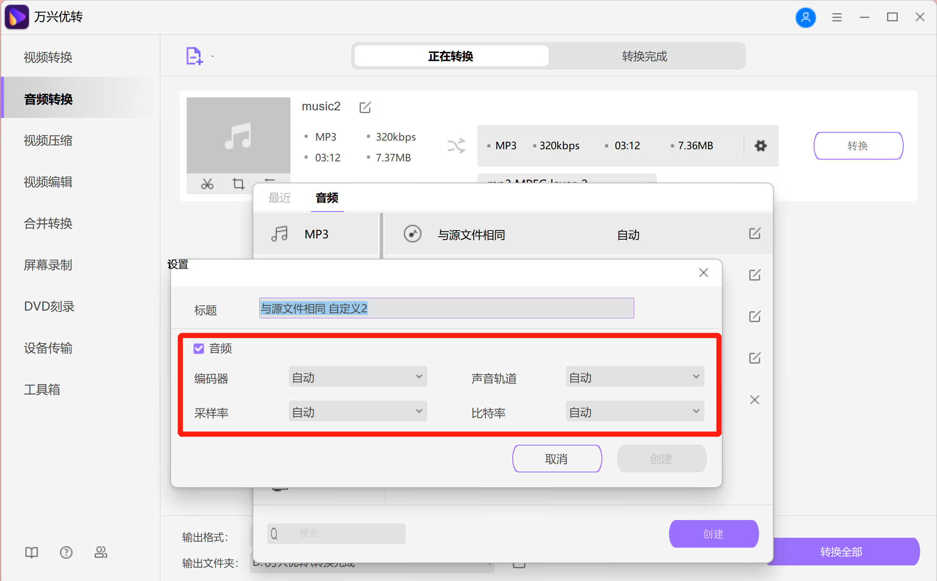Click the crop icon under the music thumbnail

coord(239,183)
